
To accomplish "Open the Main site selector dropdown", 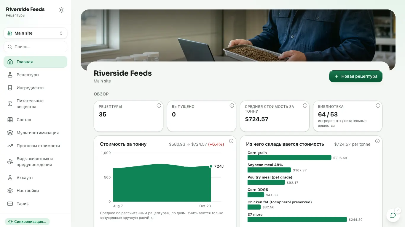I will 36,33.
